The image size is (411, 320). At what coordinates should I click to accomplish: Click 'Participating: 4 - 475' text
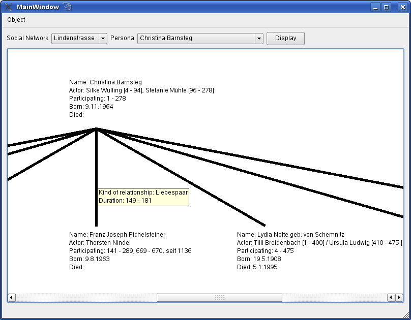pyautogui.click(x=265, y=250)
